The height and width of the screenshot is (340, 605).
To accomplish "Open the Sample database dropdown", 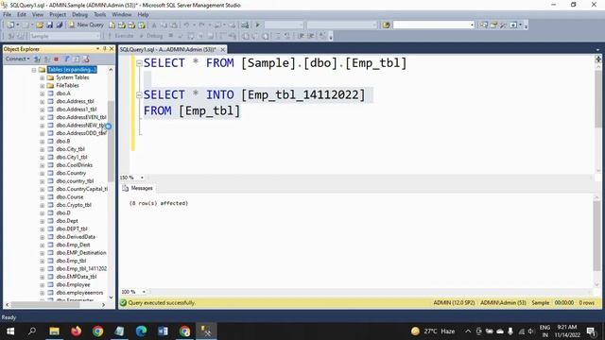I will (x=65, y=36).
